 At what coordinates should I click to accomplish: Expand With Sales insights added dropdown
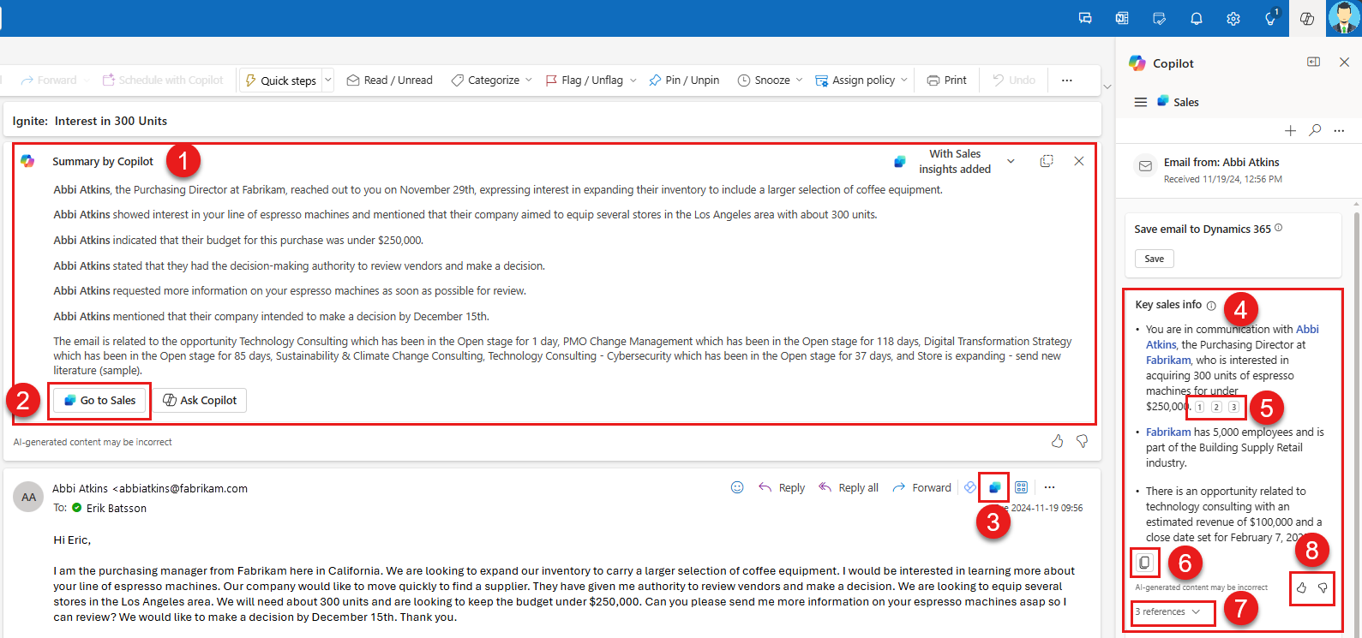(1011, 161)
